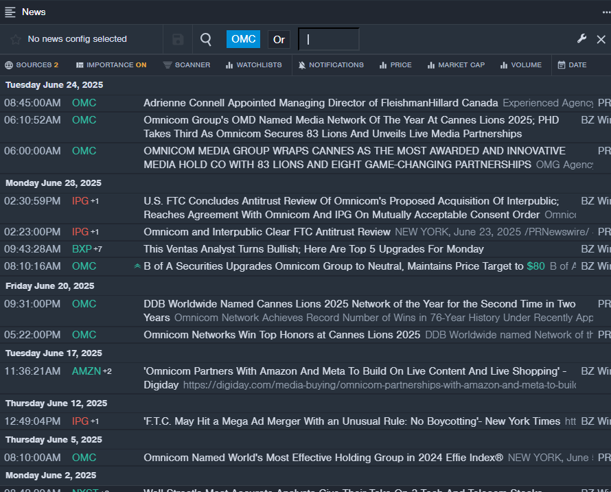The width and height of the screenshot is (611, 492).
Task: Click the digiday.com article URL
Action: (x=380, y=385)
